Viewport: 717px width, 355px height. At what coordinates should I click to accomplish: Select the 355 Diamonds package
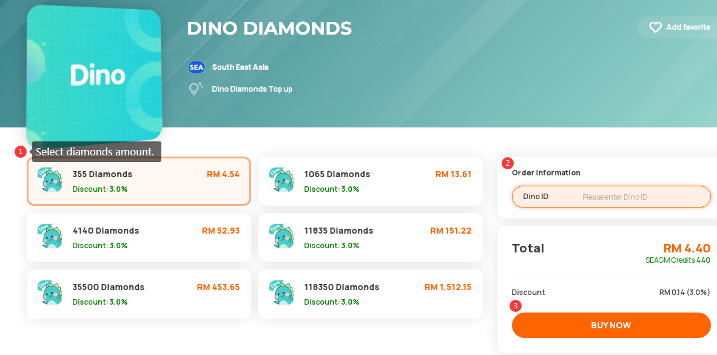[138, 181]
